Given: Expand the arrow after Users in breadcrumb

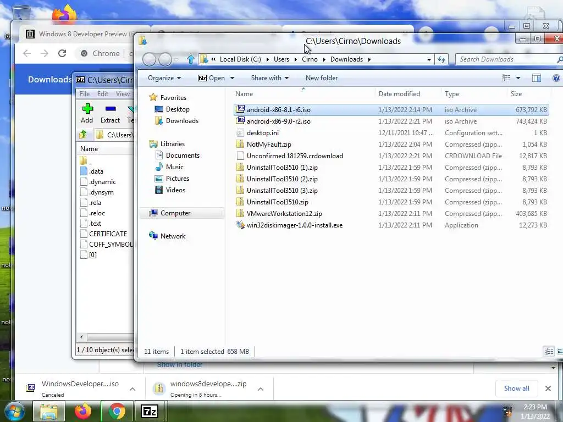Looking at the screenshot, I should pyautogui.click(x=295, y=59).
